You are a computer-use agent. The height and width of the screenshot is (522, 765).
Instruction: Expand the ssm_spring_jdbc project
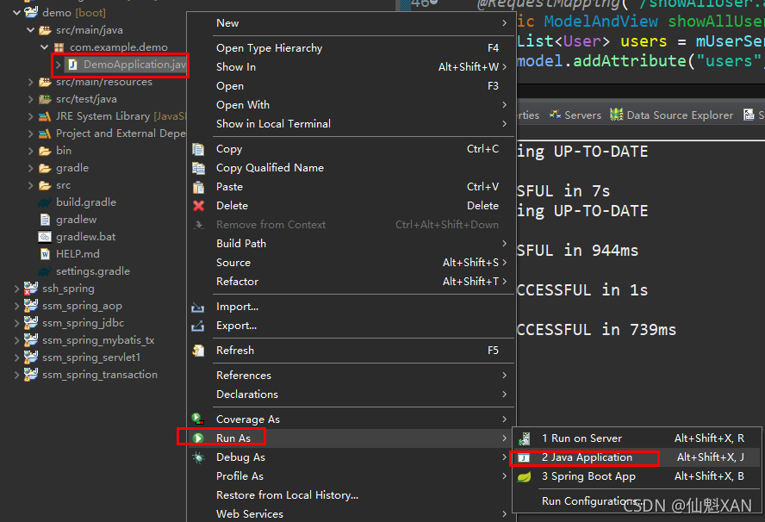17,323
